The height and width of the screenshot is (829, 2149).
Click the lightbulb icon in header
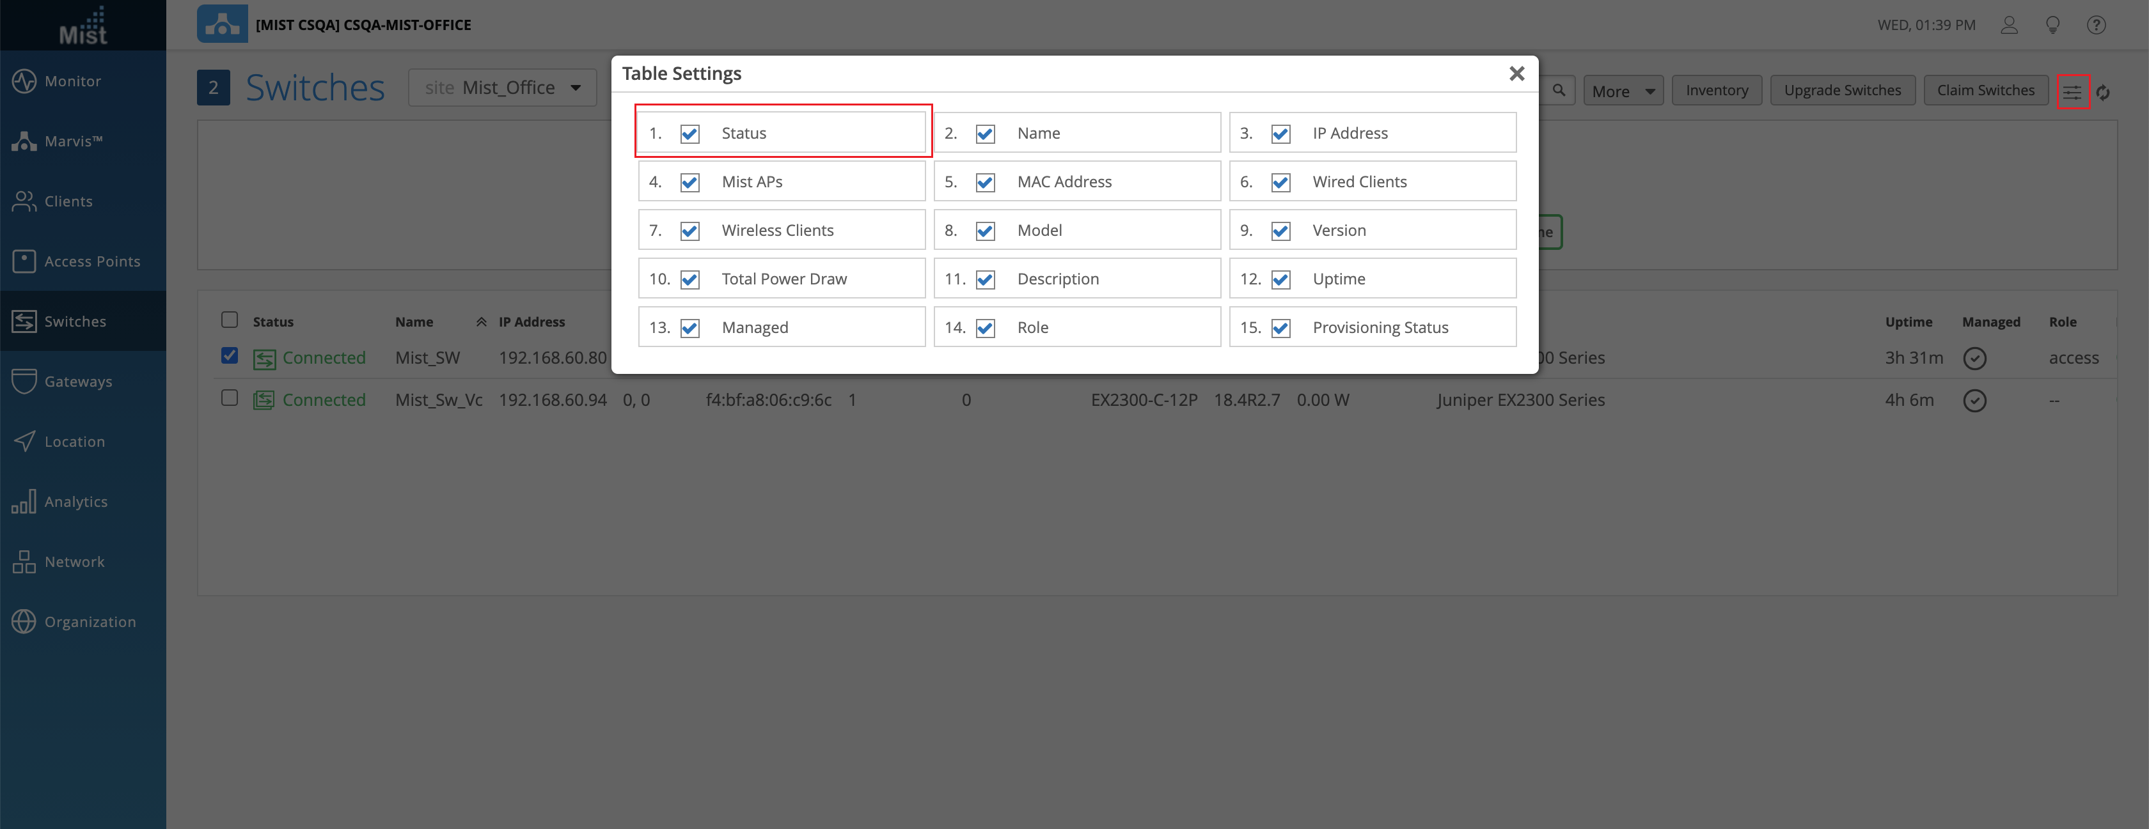(2053, 25)
